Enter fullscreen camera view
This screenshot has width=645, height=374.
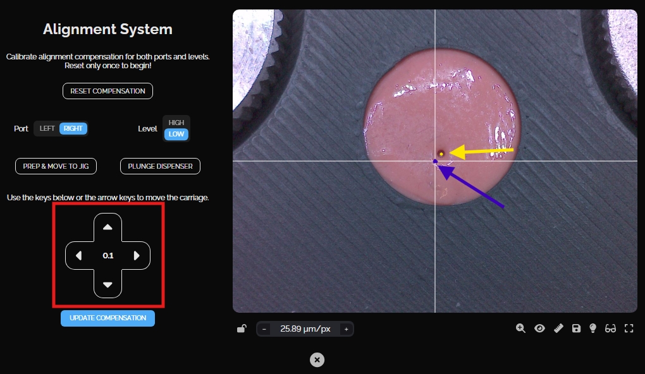(x=629, y=329)
